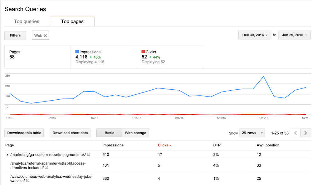This screenshot has height=185, width=312.
Task: Go to previous page of results
Action: point(295,133)
